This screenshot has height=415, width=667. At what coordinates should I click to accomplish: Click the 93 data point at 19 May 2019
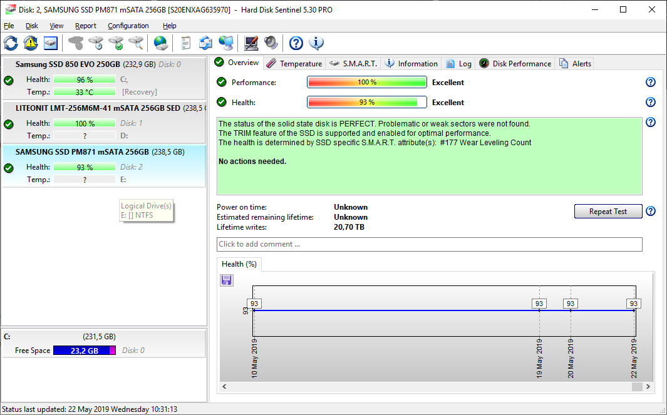point(539,304)
